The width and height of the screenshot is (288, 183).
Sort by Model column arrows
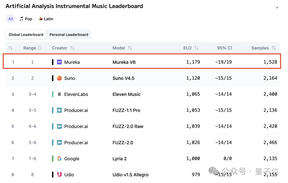click(x=130, y=48)
